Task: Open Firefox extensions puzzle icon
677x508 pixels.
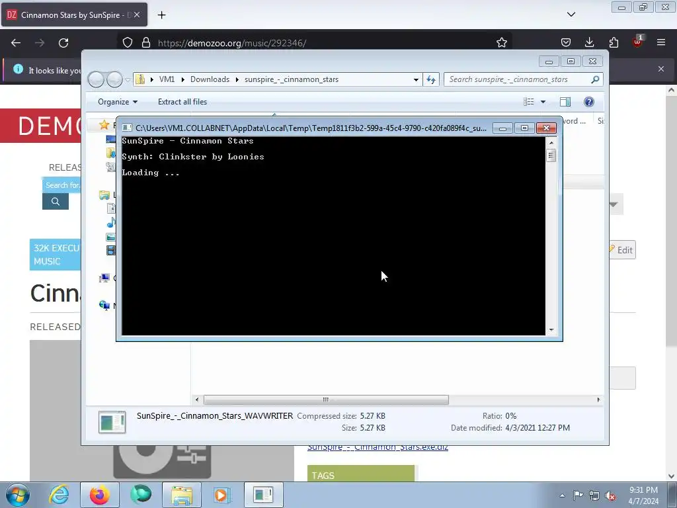Action: (x=614, y=43)
